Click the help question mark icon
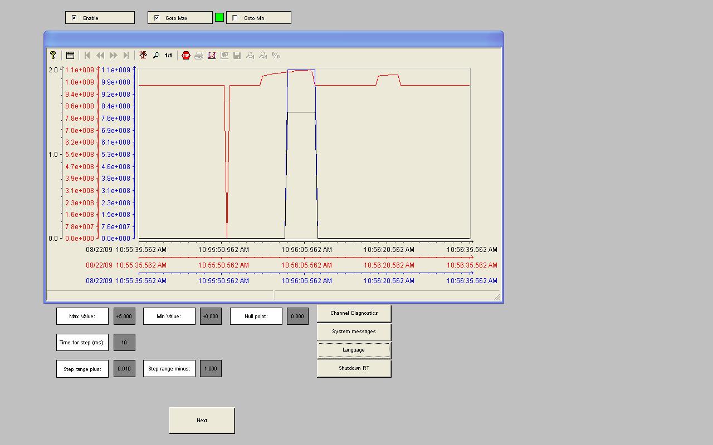 [53, 56]
